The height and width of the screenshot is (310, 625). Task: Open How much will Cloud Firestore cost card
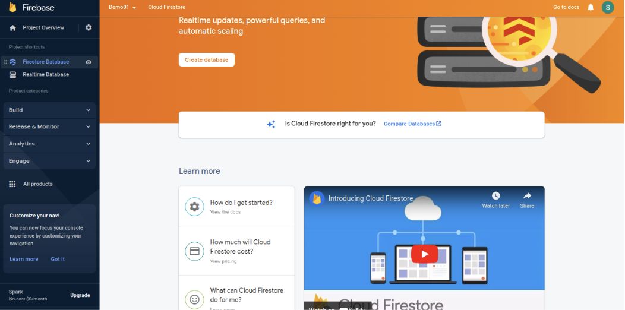pyautogui.click(x=237, y=251)
